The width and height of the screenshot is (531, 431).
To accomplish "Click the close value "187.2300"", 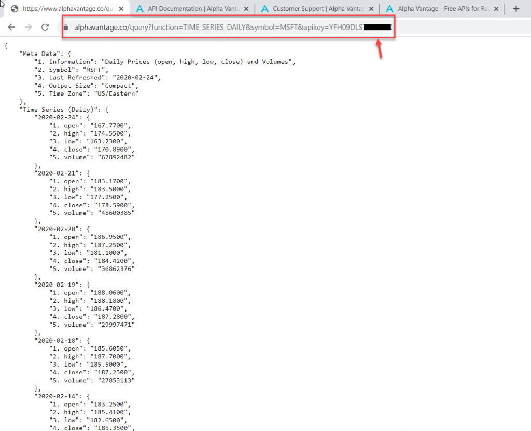I will 113,372.
